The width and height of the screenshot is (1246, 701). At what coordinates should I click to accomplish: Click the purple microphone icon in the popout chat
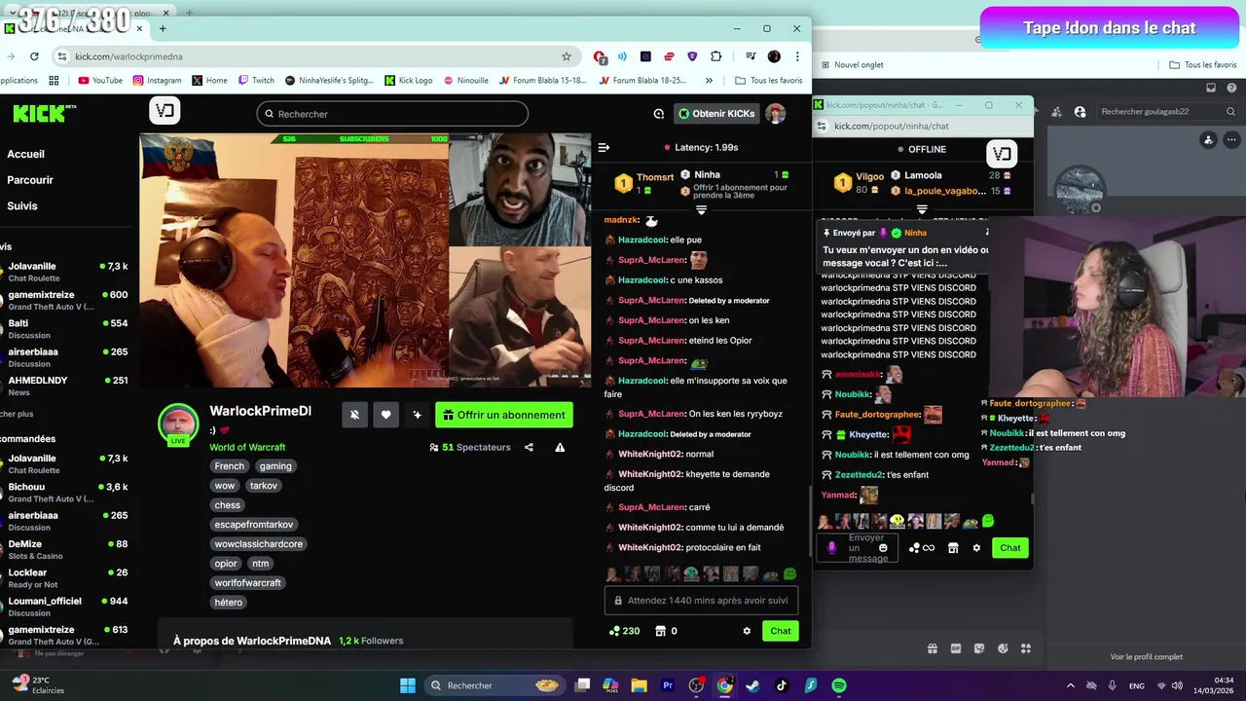click(831, 548)
